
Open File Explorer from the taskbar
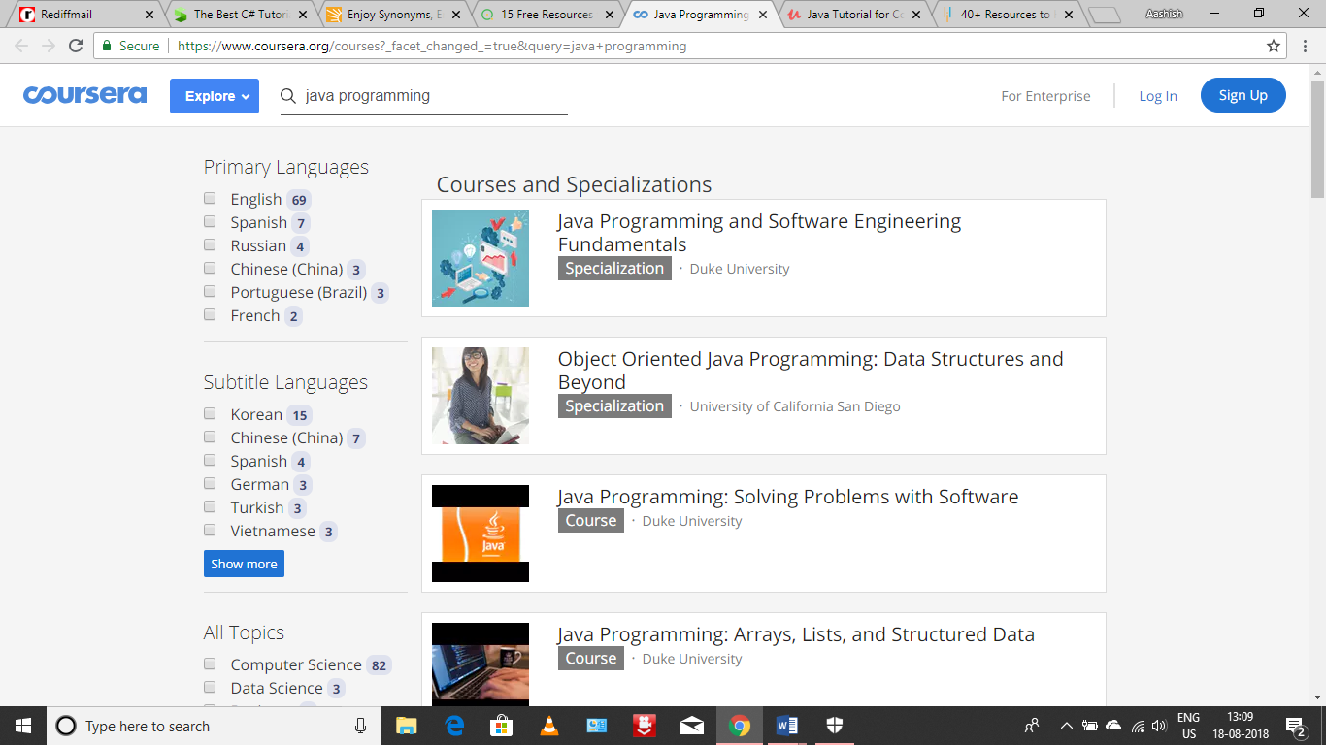(x=406, y=726)
